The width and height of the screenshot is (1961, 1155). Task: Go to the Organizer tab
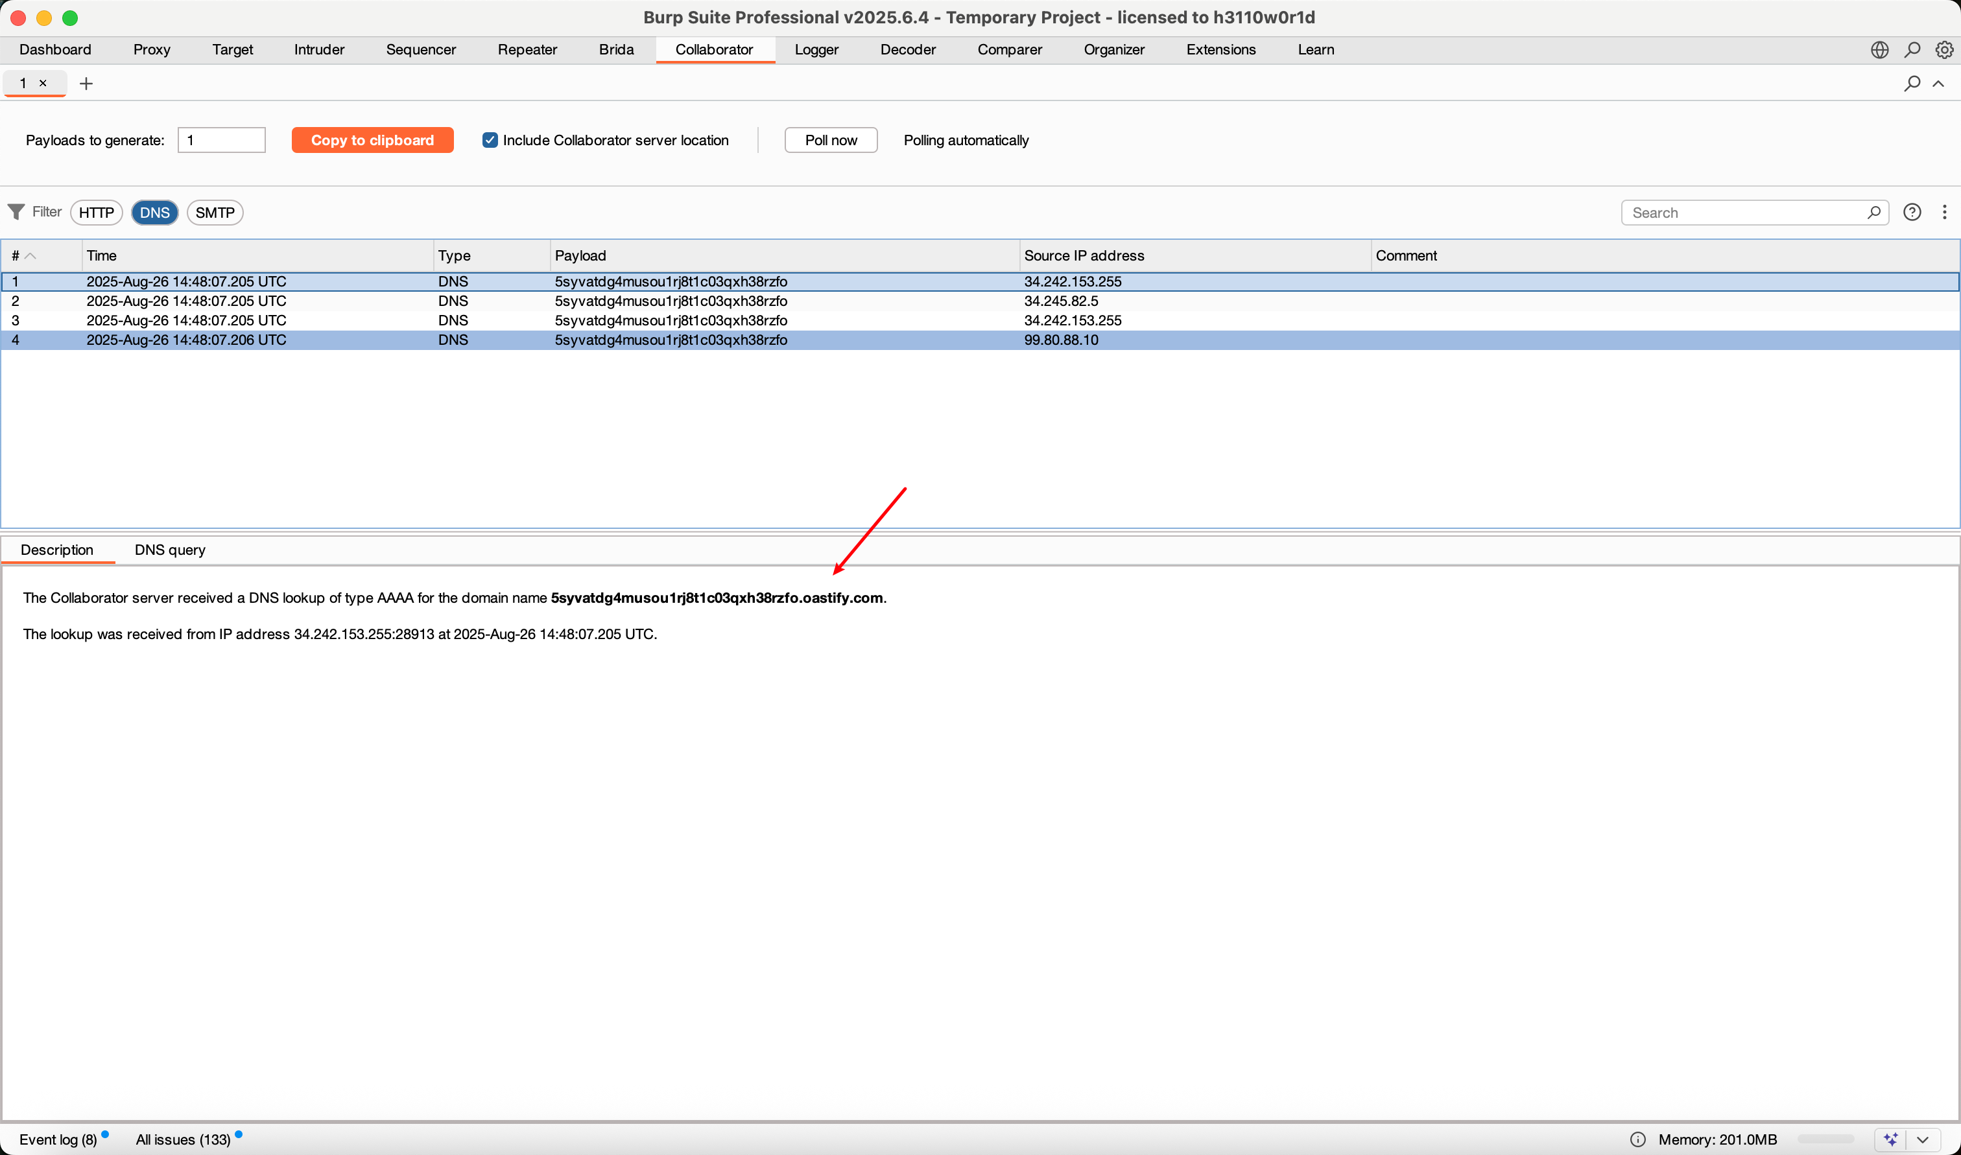[x=1113, y=50]
